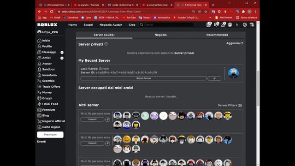This screenshot has width=295, height=166.
Task: Switch to za warudo - YouTube tab
Action: click(88, 5)
